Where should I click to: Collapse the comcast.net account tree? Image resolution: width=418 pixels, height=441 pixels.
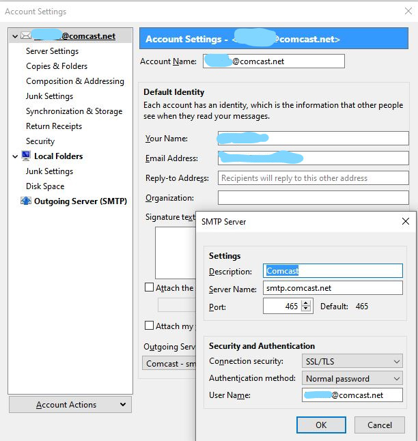coord(15,36)
